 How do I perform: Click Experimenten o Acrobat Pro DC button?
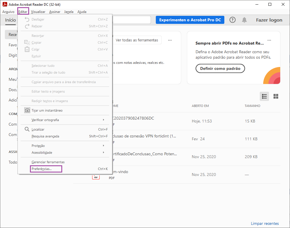pyautogui.click(x=190, y=20)
